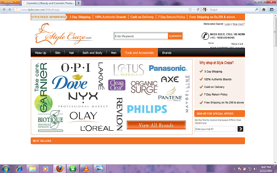Open the Hair menu
Screen dimensions: 277x173
click(71, 53)
